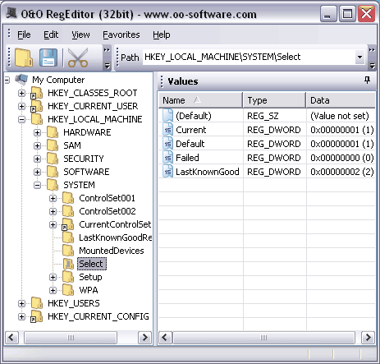Click the REG_SZ type cell
The image size is (380, 364).
click(x=263, y=116)
